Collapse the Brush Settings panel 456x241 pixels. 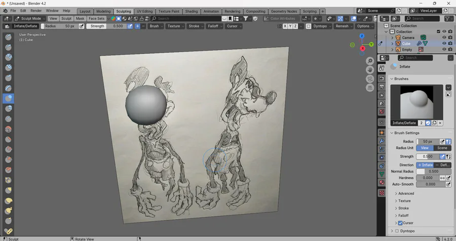click(405, 133)
